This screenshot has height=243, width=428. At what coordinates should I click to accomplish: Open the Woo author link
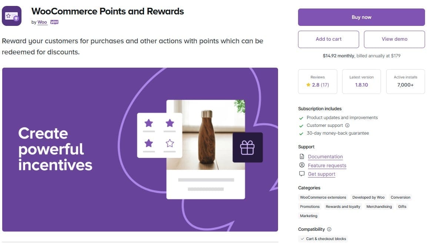42,22
